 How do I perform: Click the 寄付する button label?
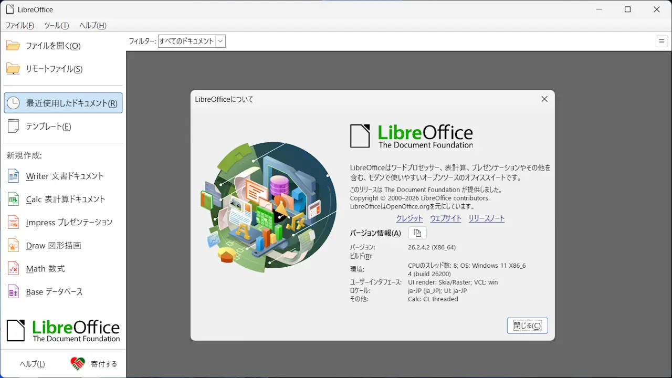pos(103,364)
